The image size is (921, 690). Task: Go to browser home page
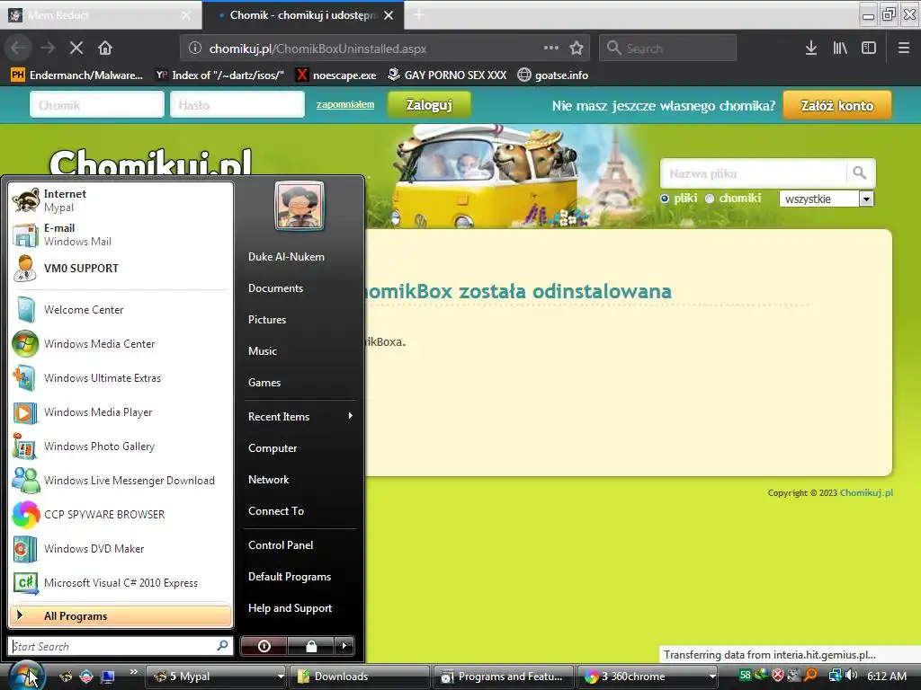(105, 49)
